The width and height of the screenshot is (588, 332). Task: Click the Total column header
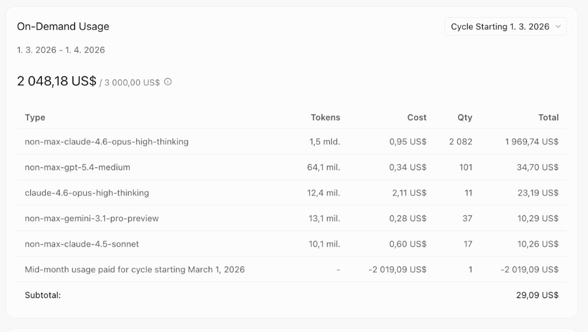(x=548, y=117)
